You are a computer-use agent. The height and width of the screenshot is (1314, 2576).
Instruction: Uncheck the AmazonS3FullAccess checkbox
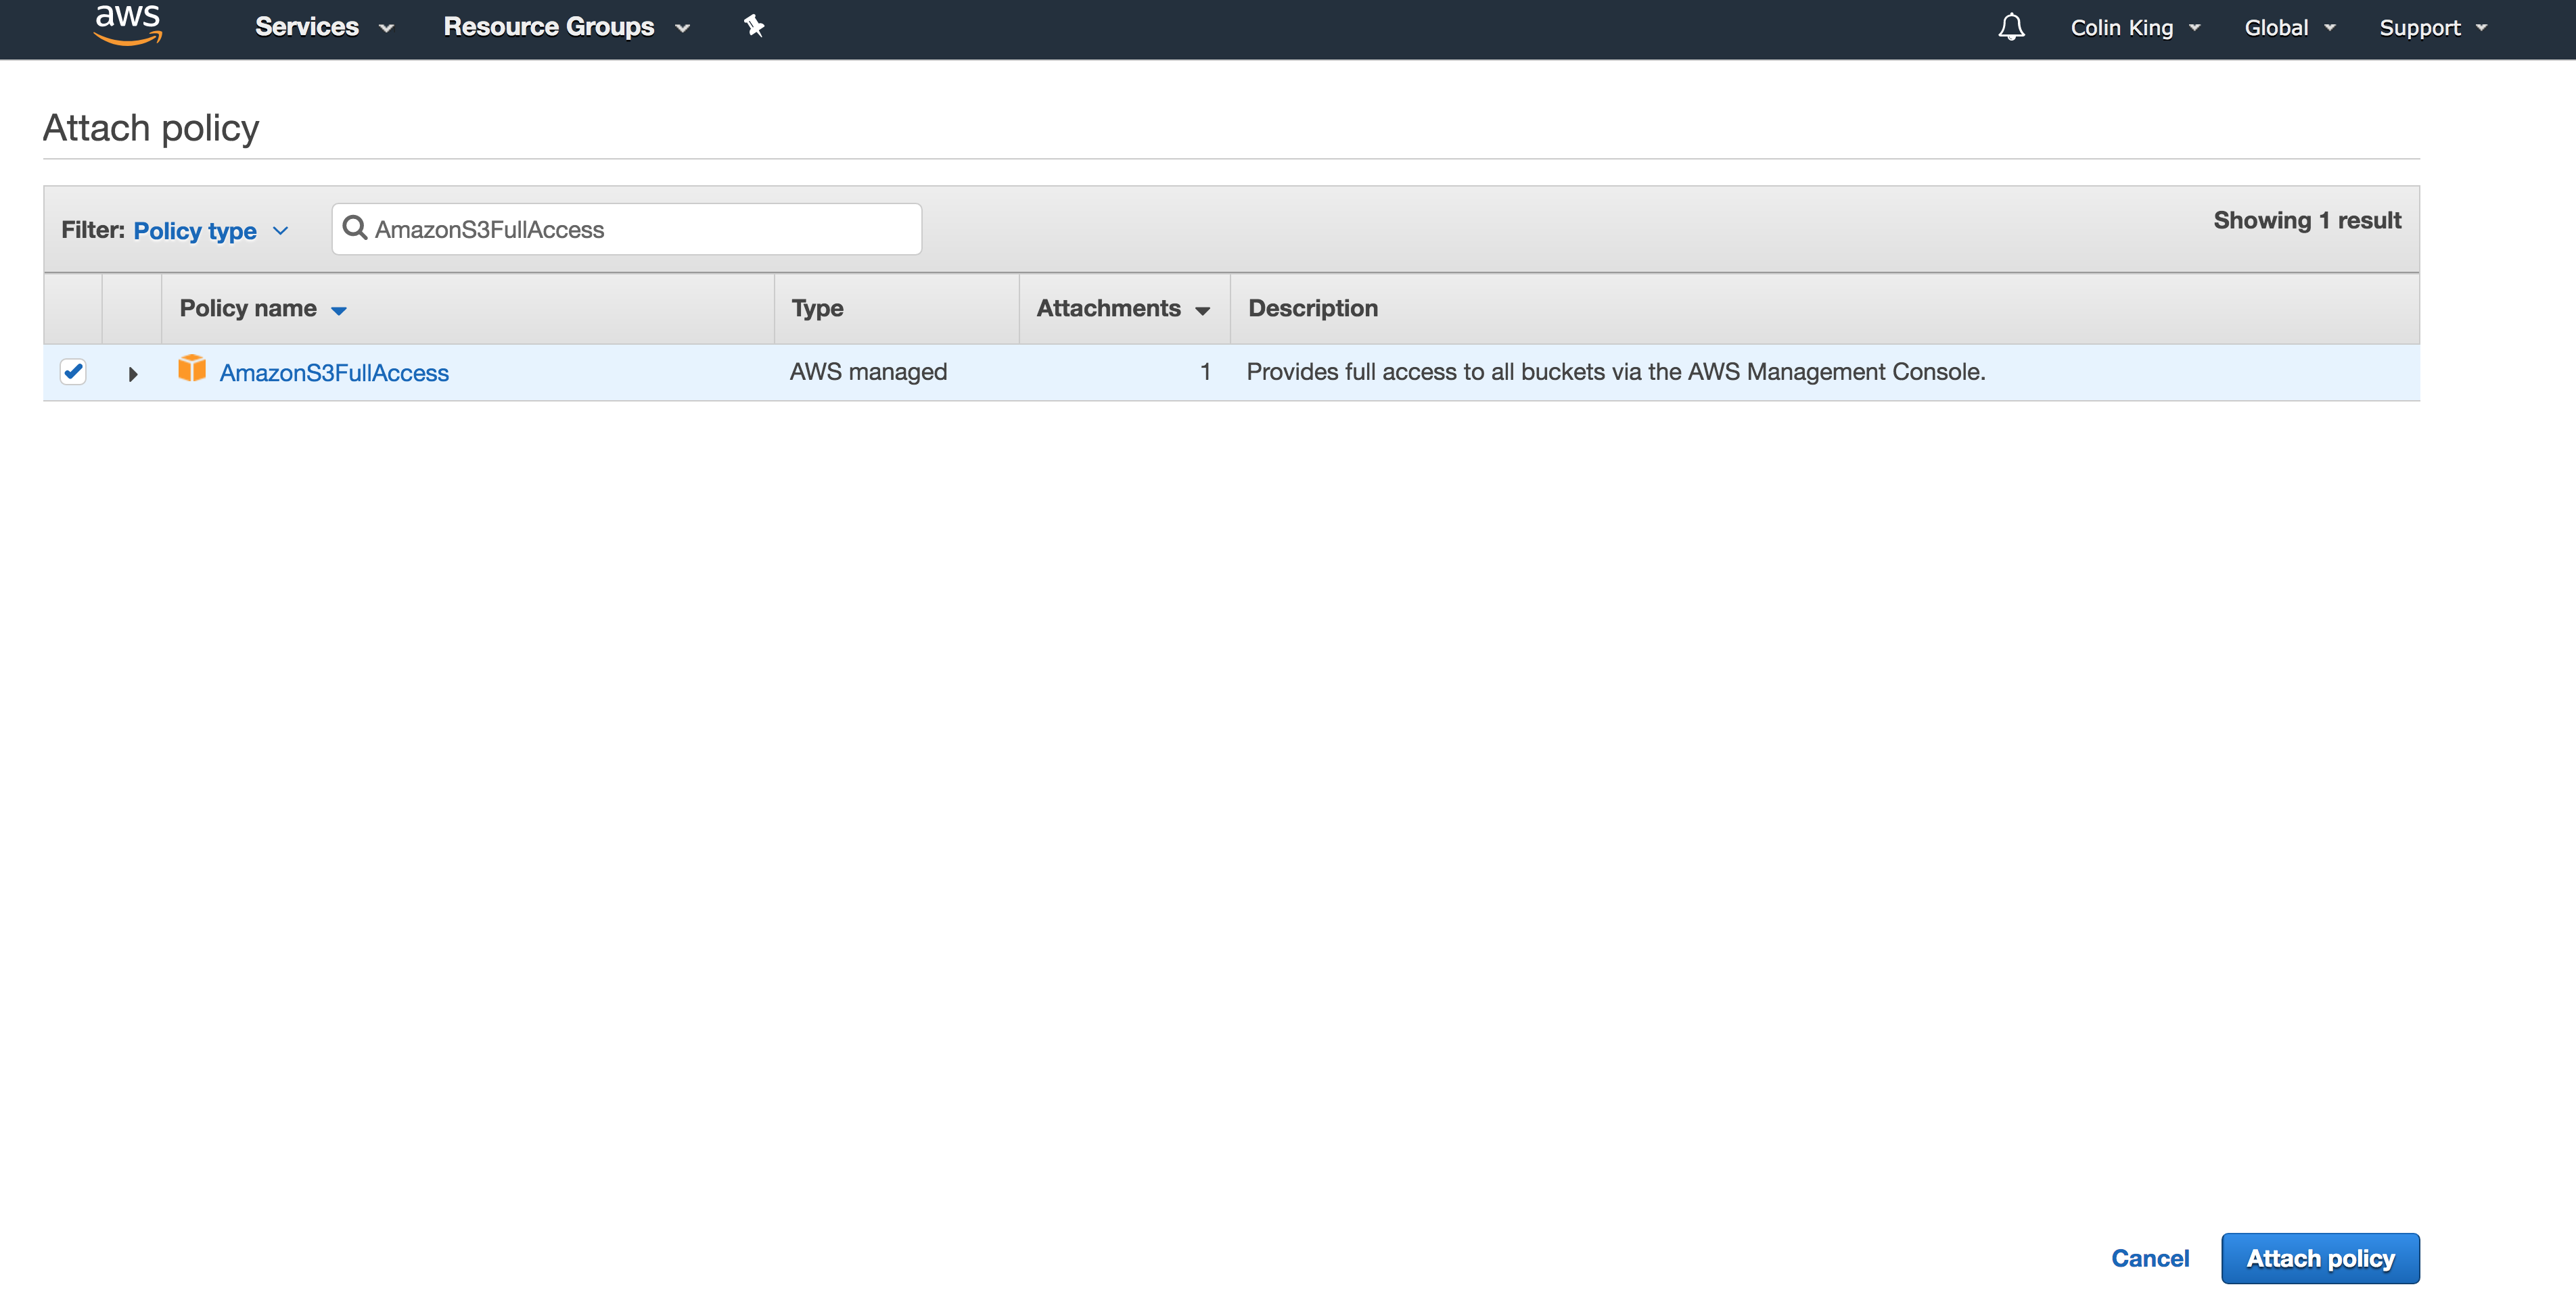73,372
